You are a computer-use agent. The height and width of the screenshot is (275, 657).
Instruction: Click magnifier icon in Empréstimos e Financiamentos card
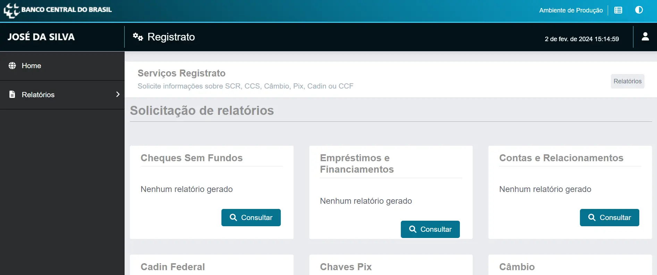coord(413,229)
